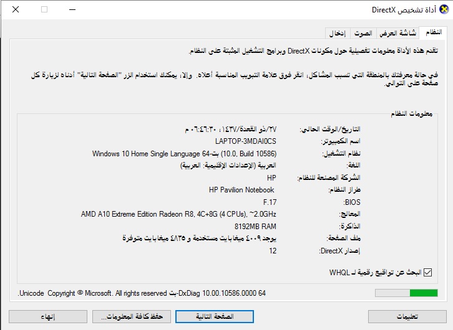Click the الصفحة التالية (Next Page) button
Viewport: 453px width, 330px height.
click(215, 316)
